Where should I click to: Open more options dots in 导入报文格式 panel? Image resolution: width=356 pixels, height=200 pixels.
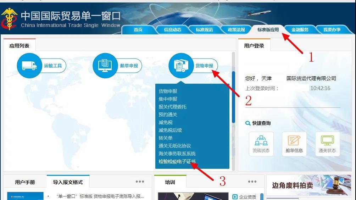(140, 182)
